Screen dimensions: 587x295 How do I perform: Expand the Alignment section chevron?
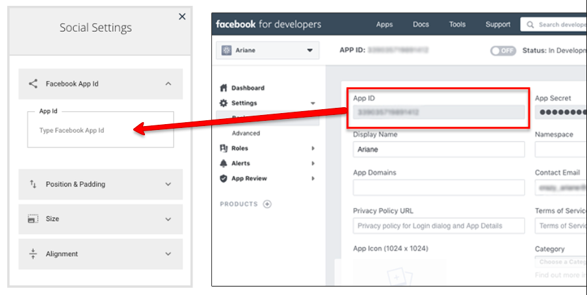pos(168,254)
